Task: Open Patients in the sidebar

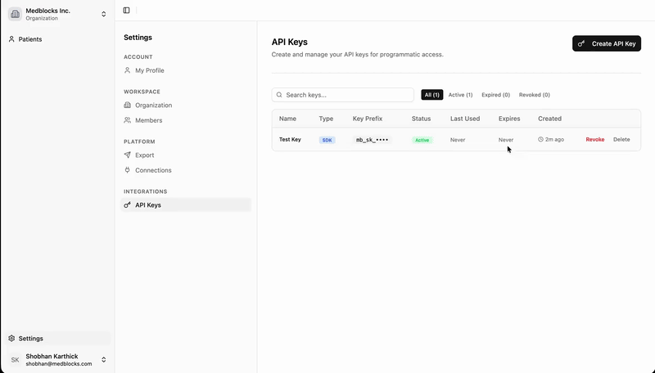Action: [57, 39]
